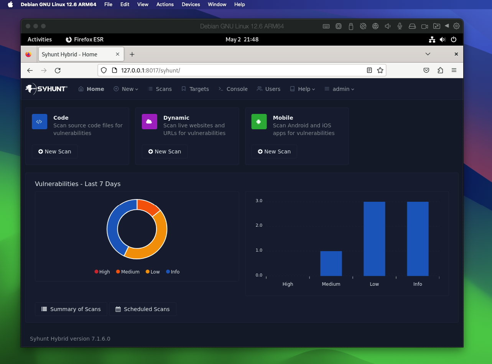Select the Syhunt Hybrid - Home tab
This screenshot has width=492, height=364.
pos(81,54)
